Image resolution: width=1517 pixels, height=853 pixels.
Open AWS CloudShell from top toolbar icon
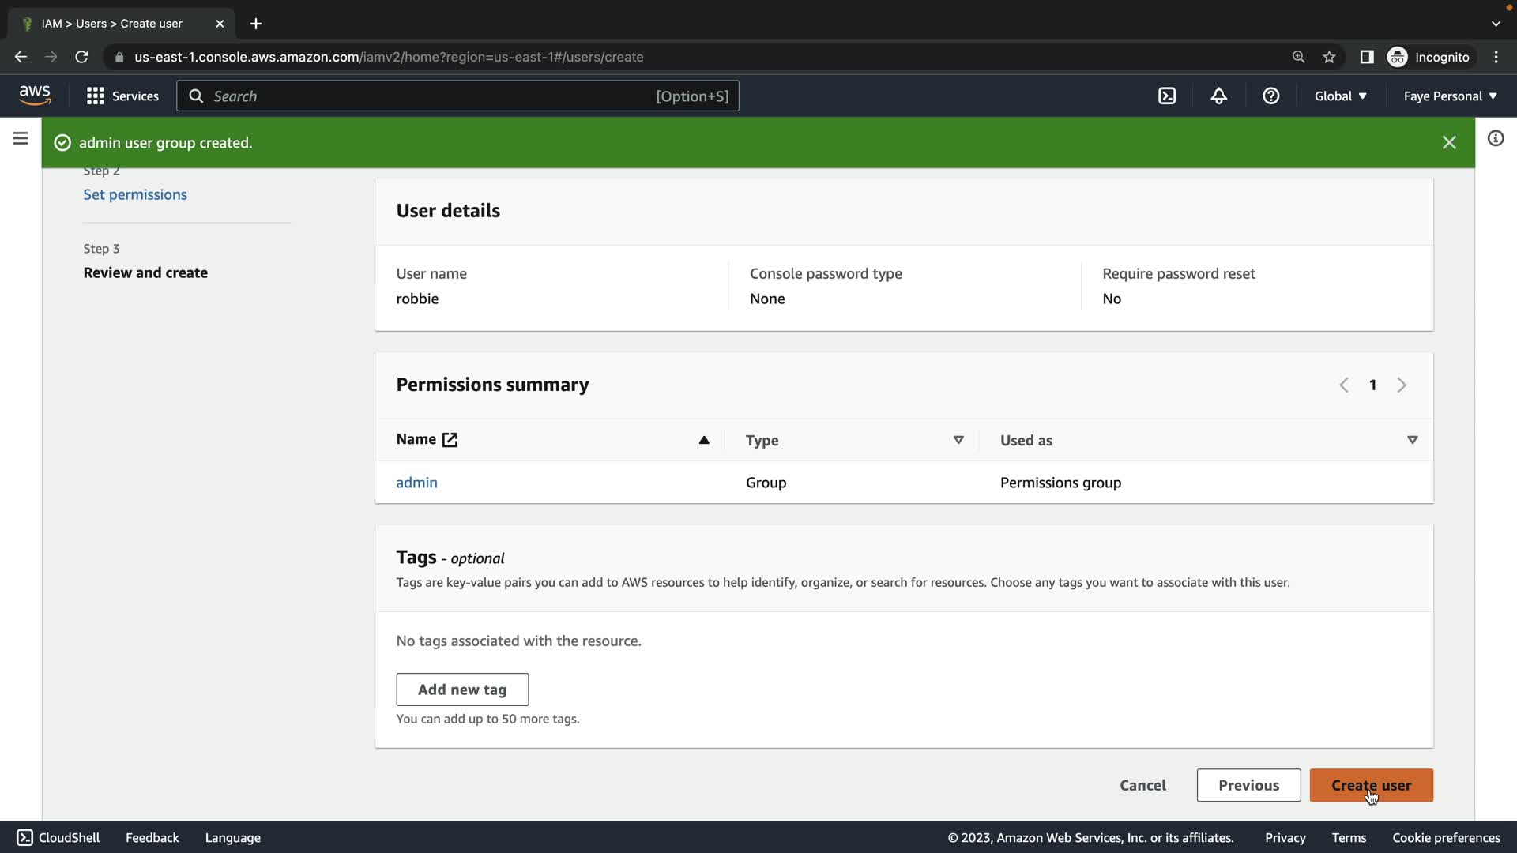tap(1167, 96)
